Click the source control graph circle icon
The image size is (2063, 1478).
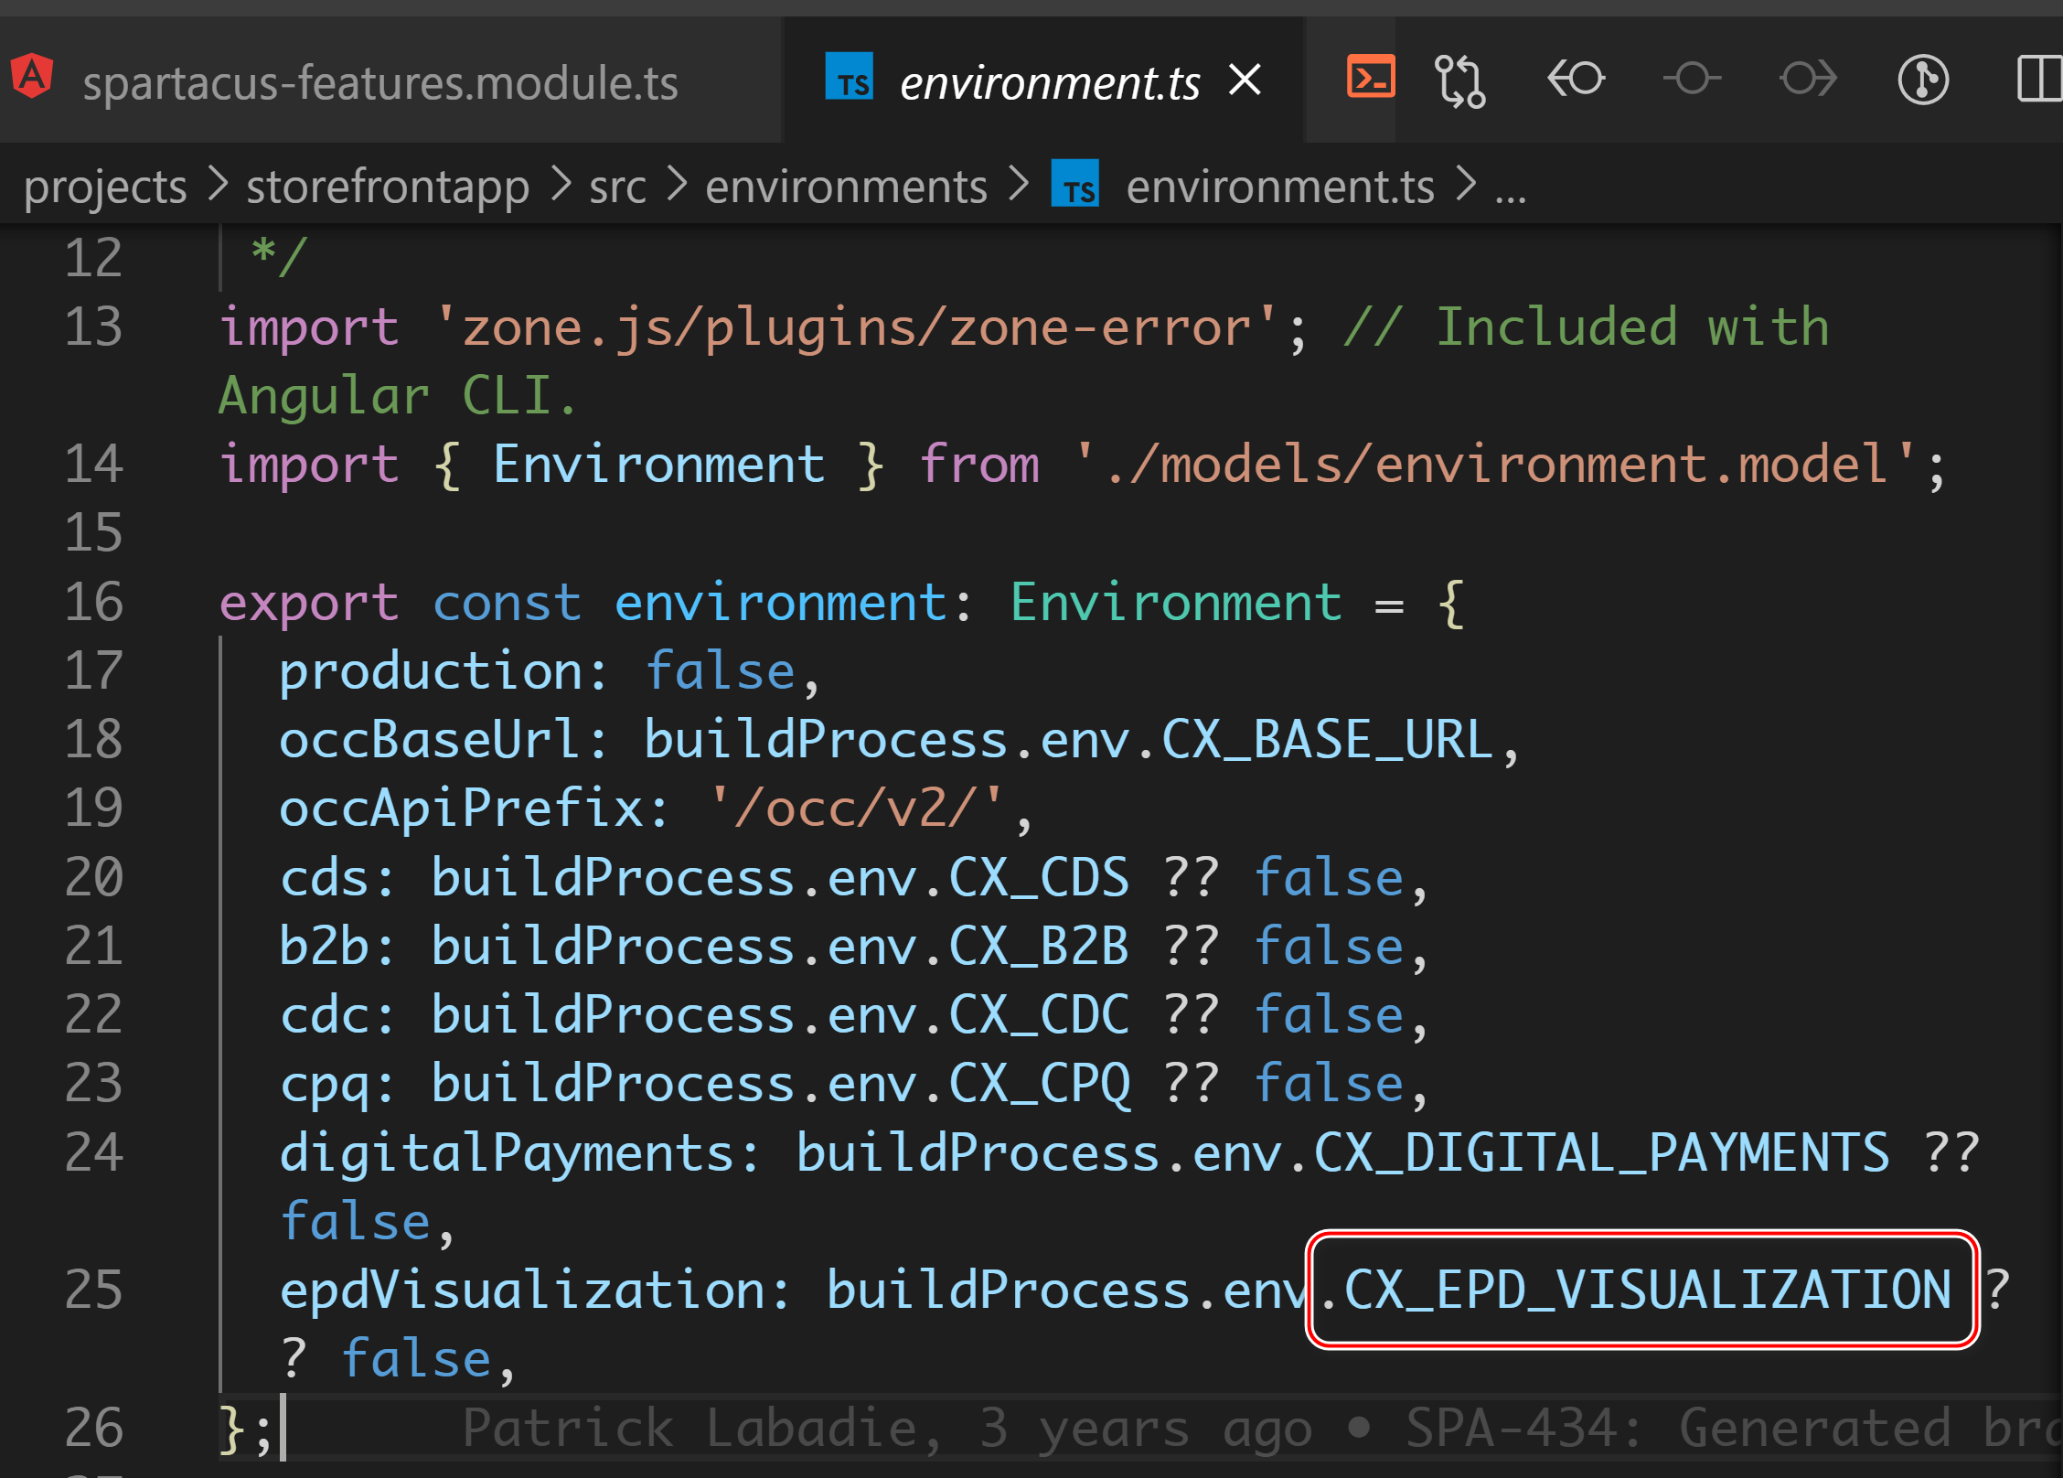tap(1923, 80)
